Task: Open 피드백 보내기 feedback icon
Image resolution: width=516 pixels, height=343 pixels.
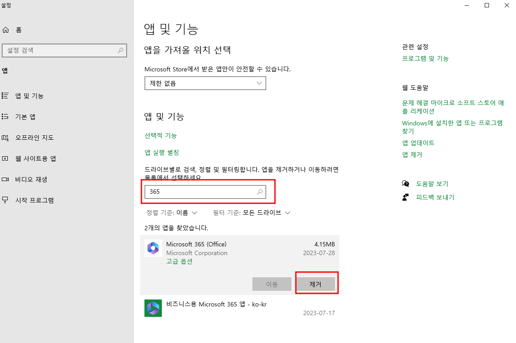Action: point(405,197)
